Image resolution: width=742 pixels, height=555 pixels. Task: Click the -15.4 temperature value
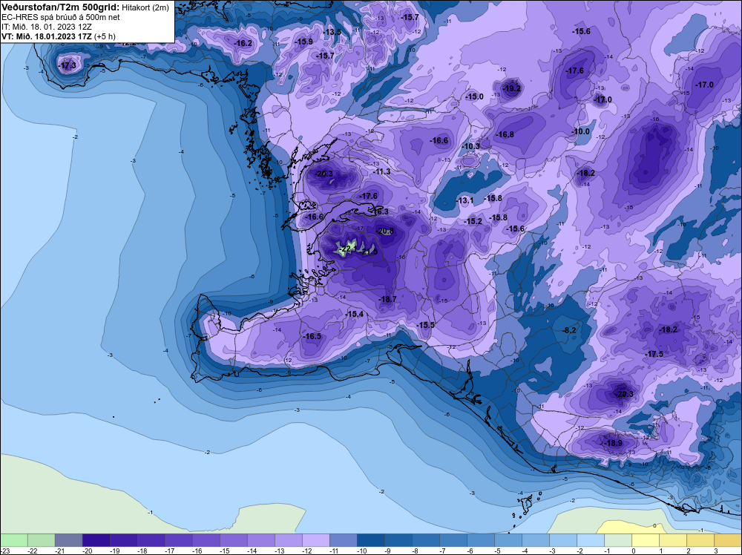355,314
